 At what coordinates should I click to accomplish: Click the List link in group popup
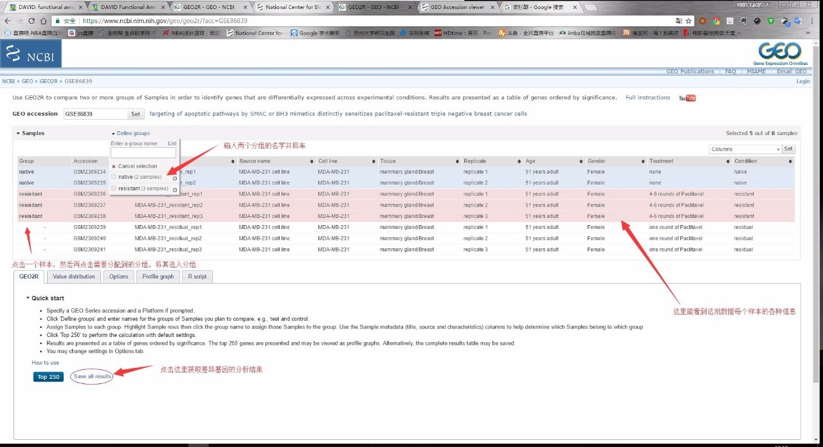(x=172, y=144)
